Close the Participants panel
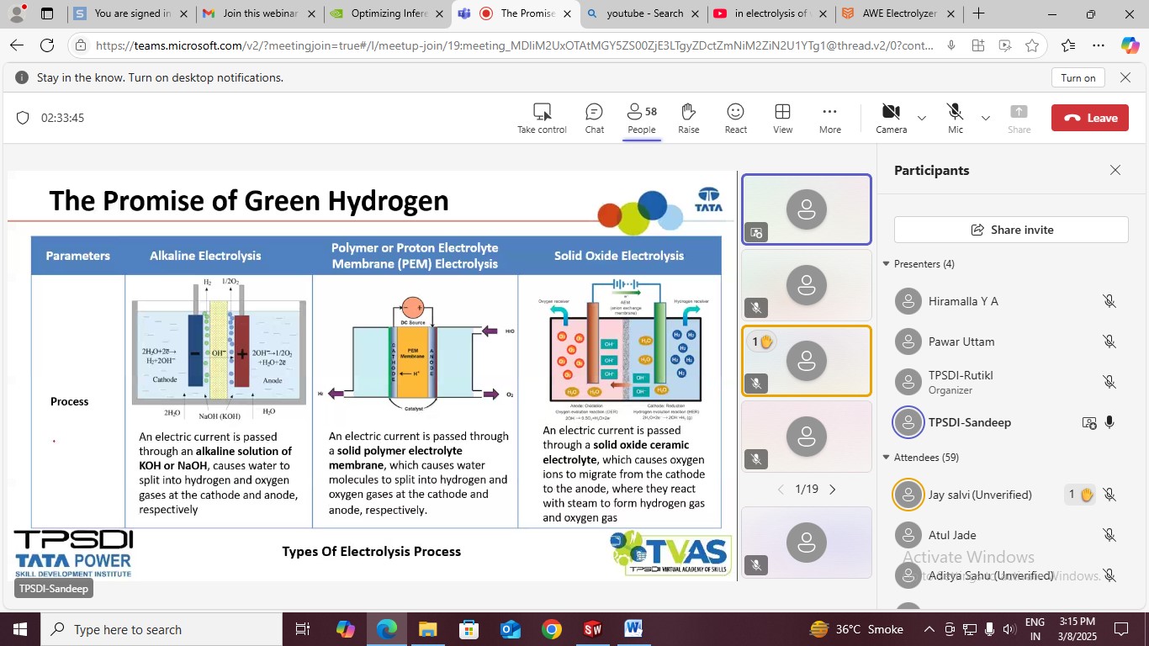Screen dimensions: 1149x646 click(1115, 170)
